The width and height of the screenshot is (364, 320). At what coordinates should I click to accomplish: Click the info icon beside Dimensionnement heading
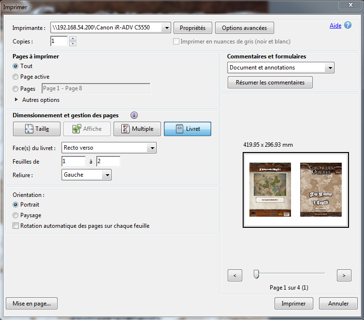[134, 115]
